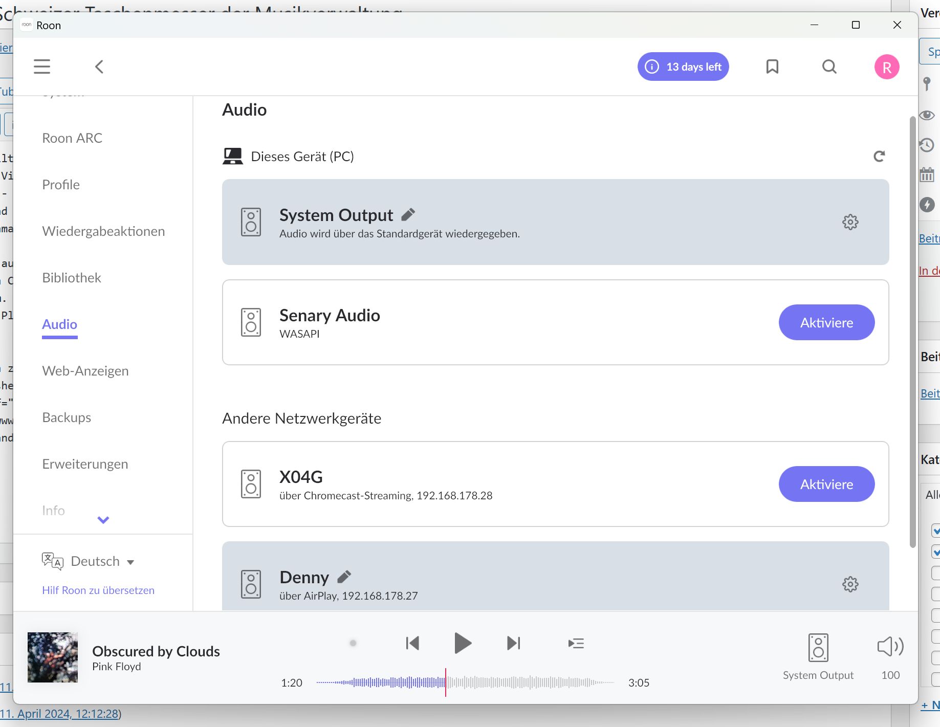Edit the Denny zone name pencil
The height and width of the screenshot is (727, 940).
tap(344, 577)
